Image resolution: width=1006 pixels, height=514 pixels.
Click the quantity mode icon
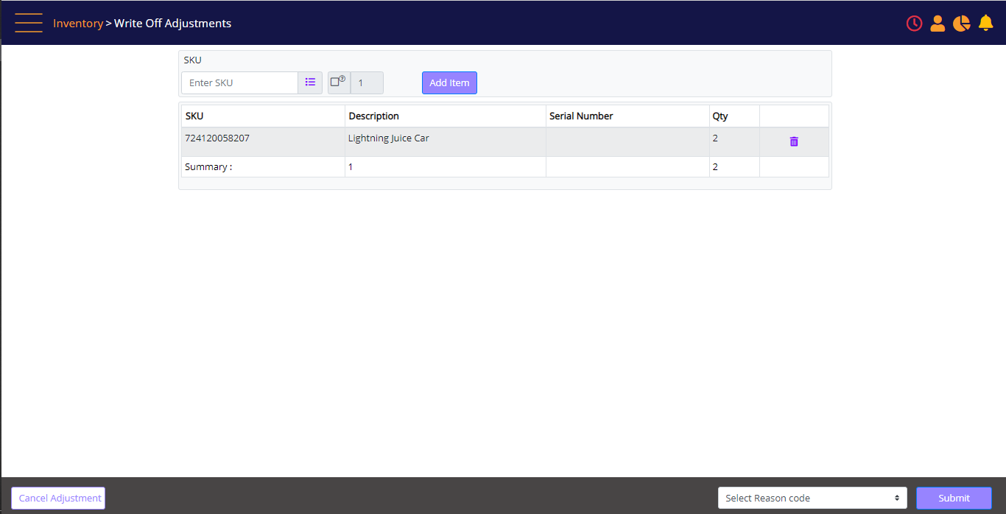[339, 82]
